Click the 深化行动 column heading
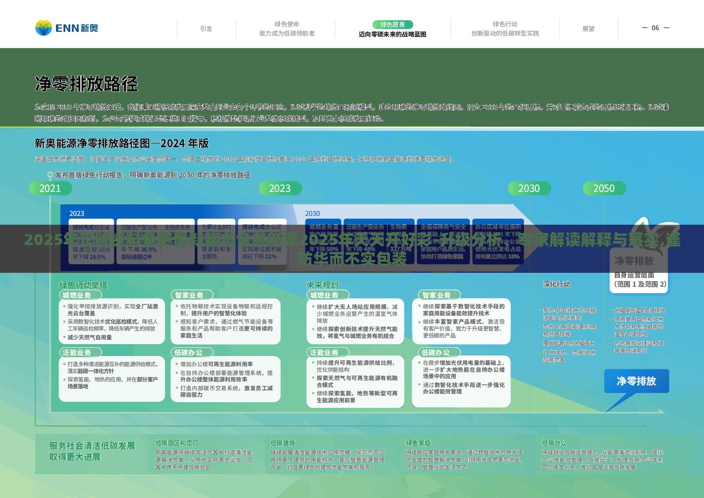The image size is (704, 498). click(557, 284)
